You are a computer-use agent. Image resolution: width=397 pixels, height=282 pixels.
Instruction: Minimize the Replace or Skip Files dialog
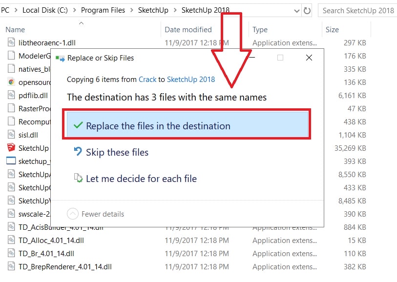pos(252,58)
